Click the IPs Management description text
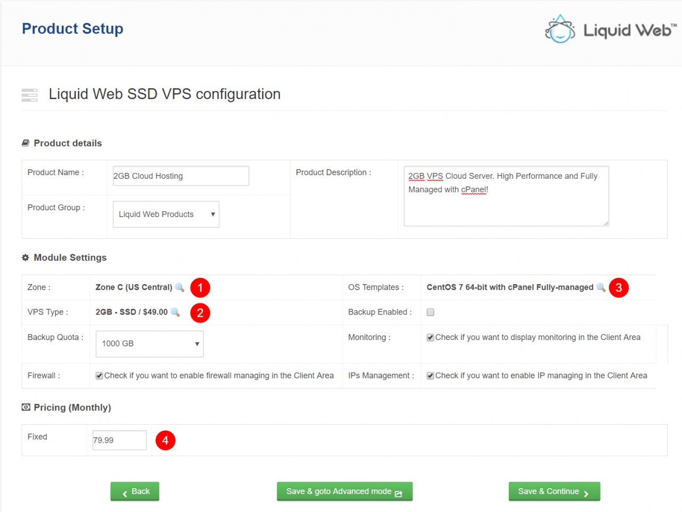 pyautogui.click(x=541, y=376)
